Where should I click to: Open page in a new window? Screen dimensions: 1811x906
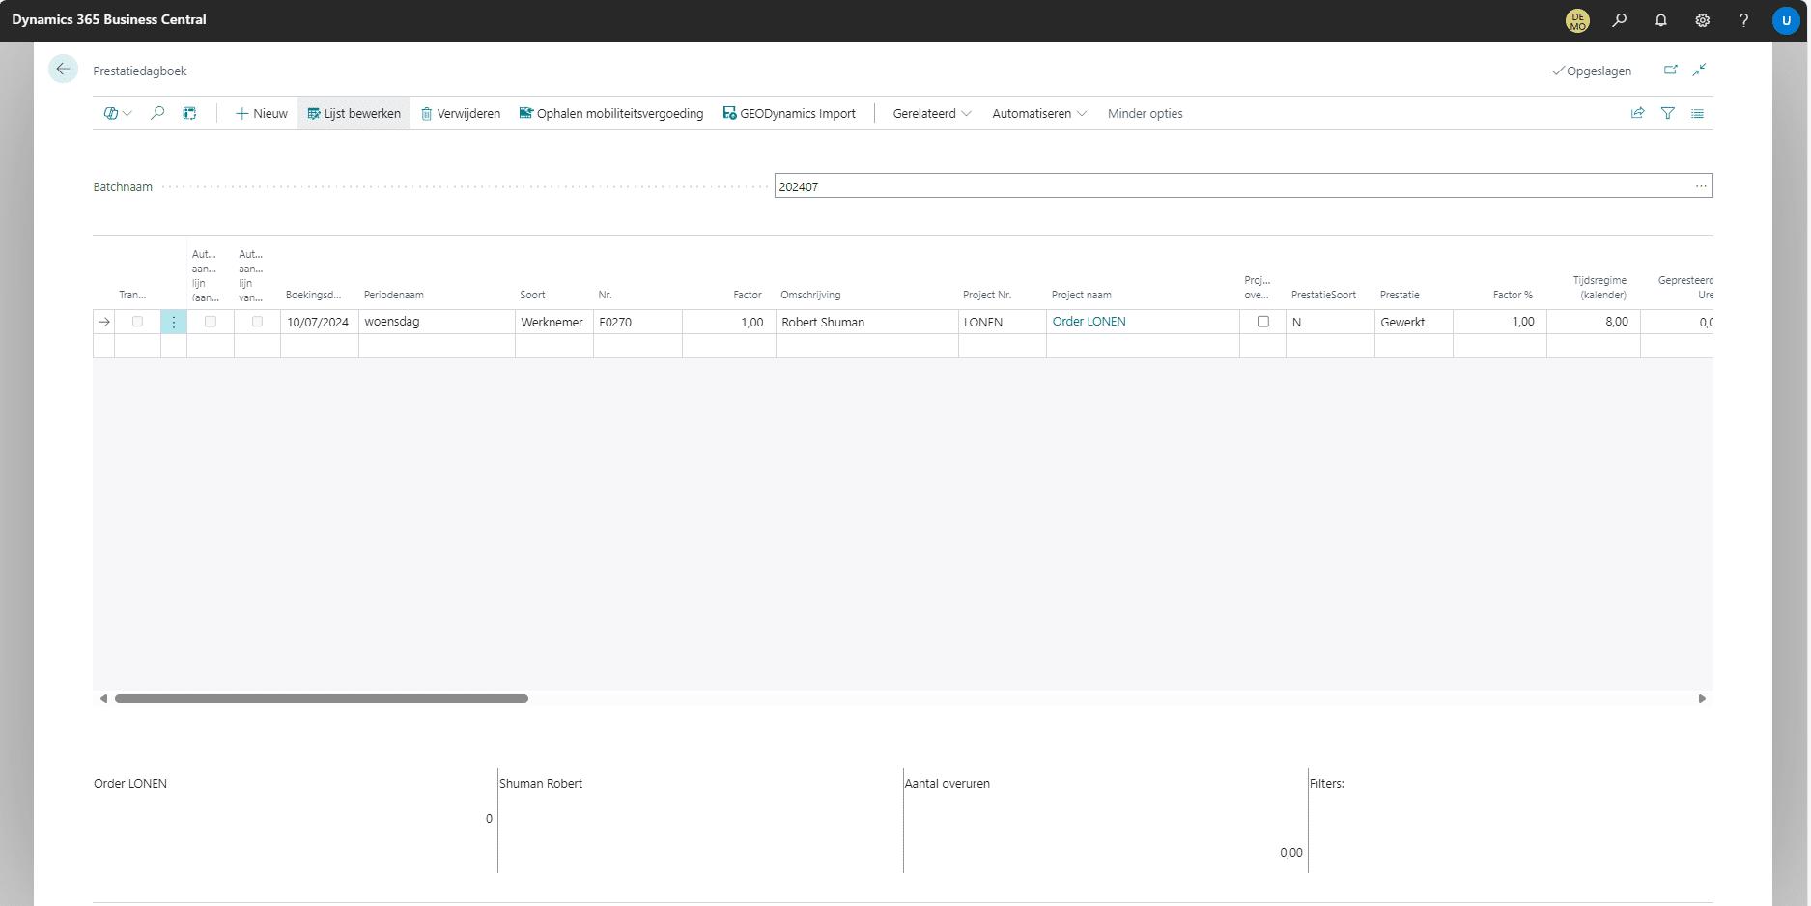pyautogui.click(x=1670, y=70)
